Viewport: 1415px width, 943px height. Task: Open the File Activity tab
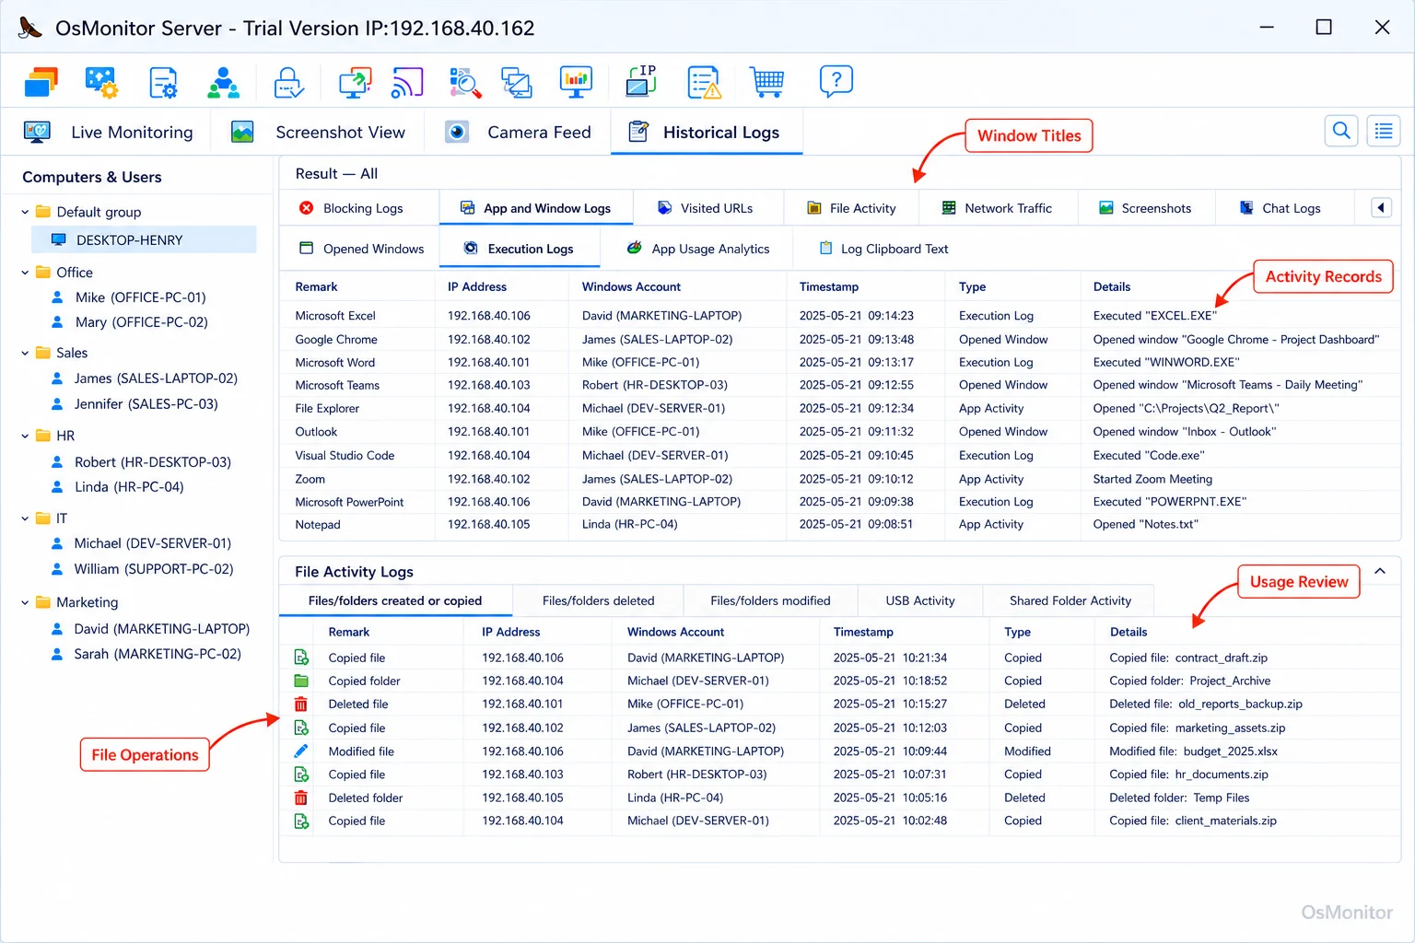coord(851,208)
